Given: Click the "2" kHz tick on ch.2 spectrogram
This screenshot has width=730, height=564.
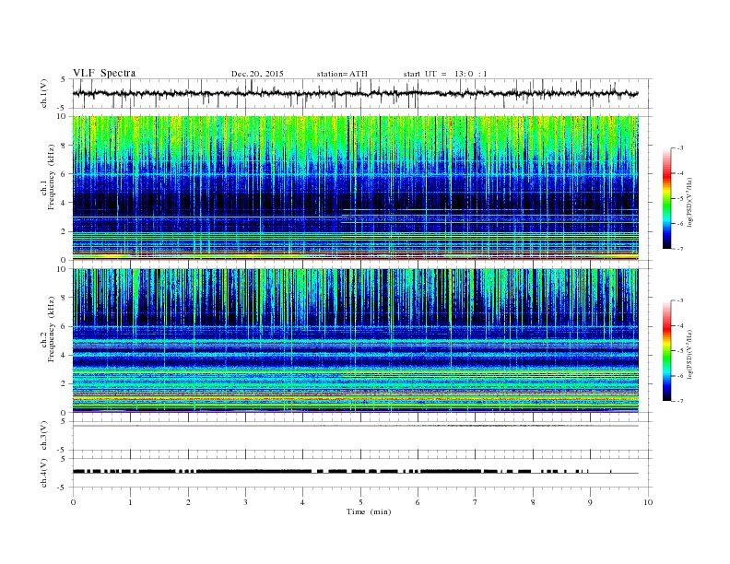Looking at the screenshot, I should pyautogui.click(x=64, y=384).
